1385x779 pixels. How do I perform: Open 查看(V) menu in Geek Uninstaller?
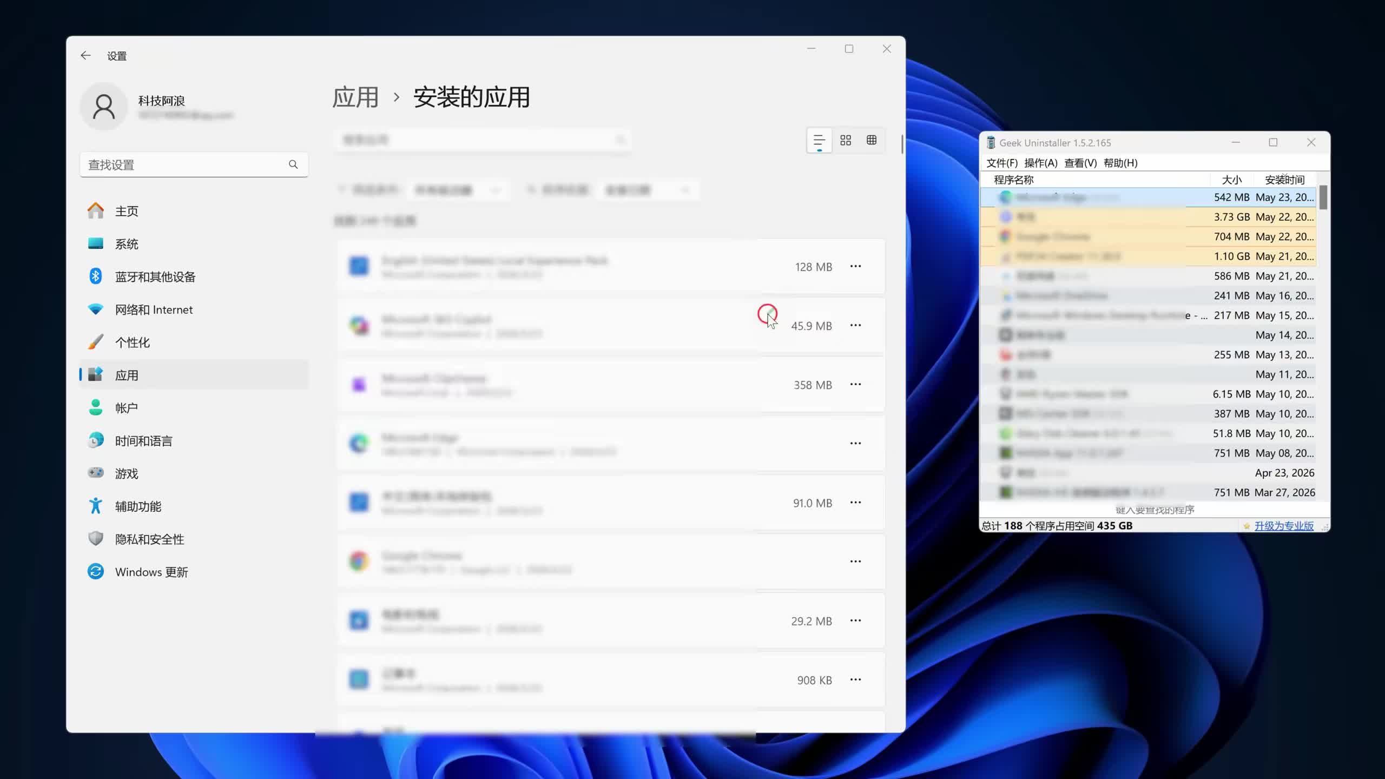pos(1080,163)
